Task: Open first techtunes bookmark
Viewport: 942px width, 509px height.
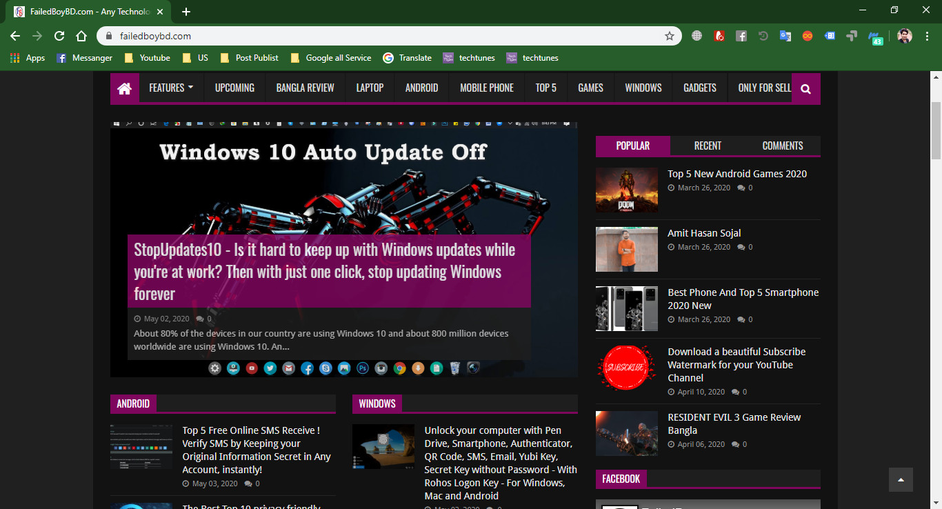Action: click(x=469, y=58)
